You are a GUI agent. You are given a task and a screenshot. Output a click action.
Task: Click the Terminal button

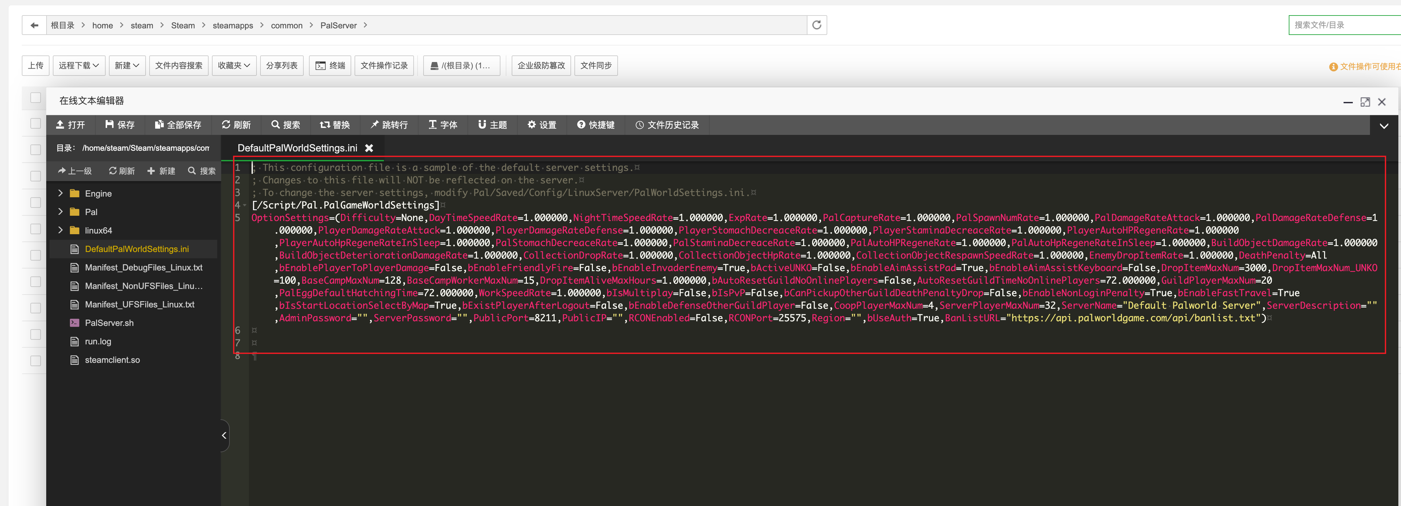330,66
